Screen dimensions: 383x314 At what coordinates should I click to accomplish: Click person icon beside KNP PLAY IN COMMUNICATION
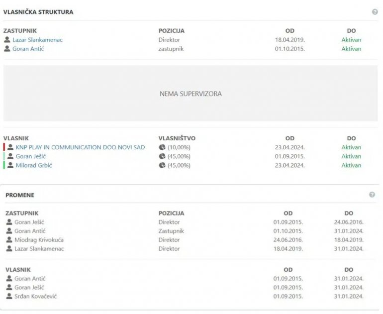[x=10, y=147]
